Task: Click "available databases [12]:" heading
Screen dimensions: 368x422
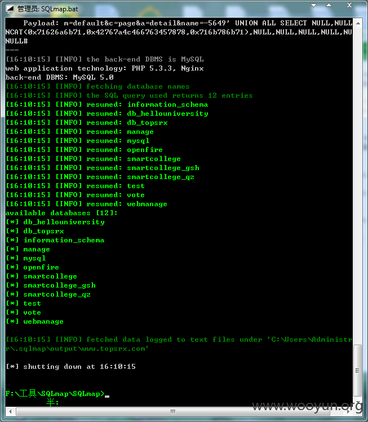Action: tap(61, 213)
